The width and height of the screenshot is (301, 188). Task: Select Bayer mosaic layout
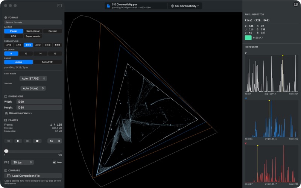click(x=33, y=36)
